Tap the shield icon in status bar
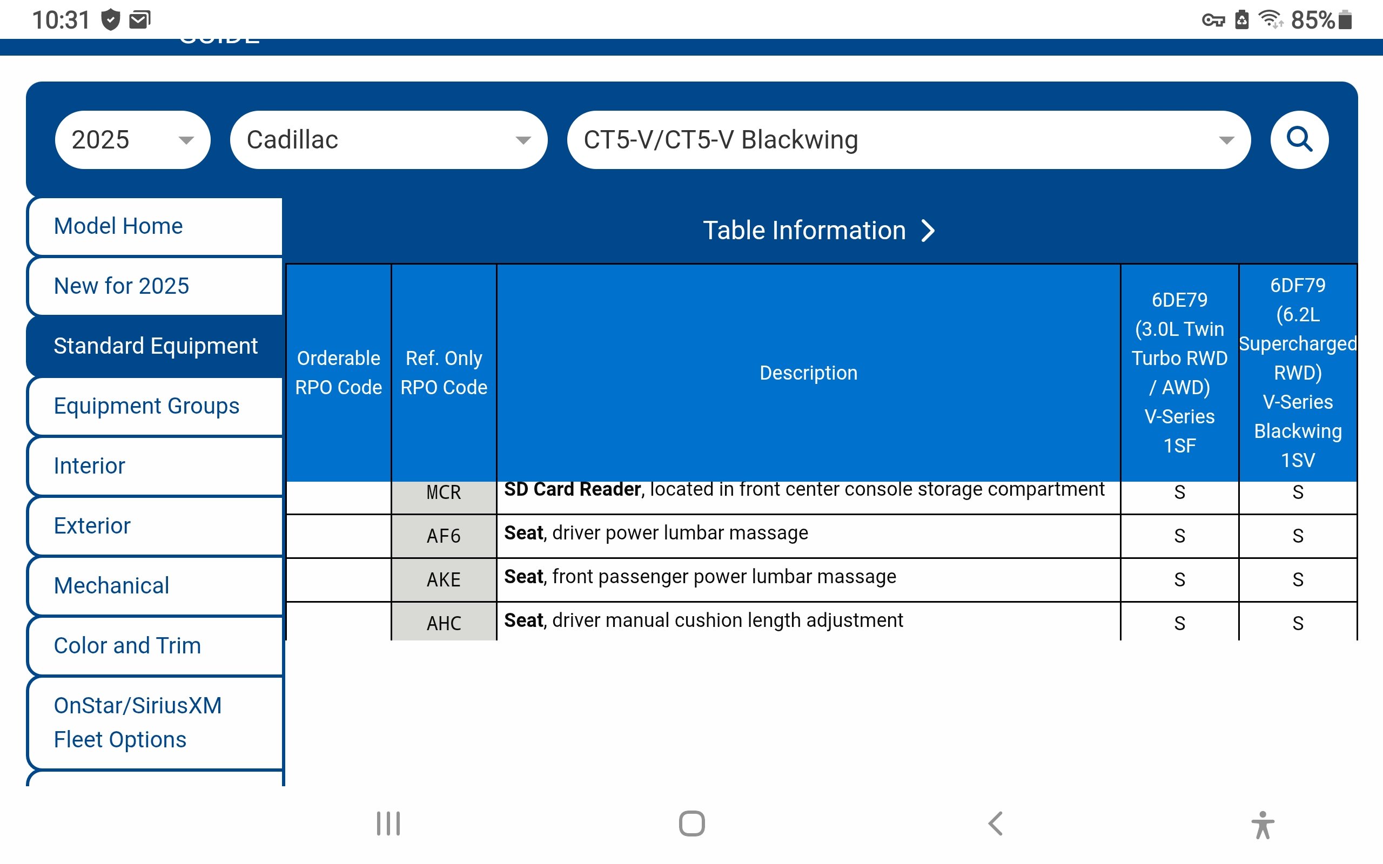The image size is (1383, 864). click(x=110, y=21)
